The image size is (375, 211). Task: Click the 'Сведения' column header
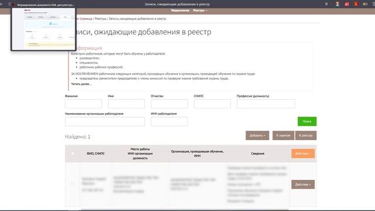tap(258, 154)
